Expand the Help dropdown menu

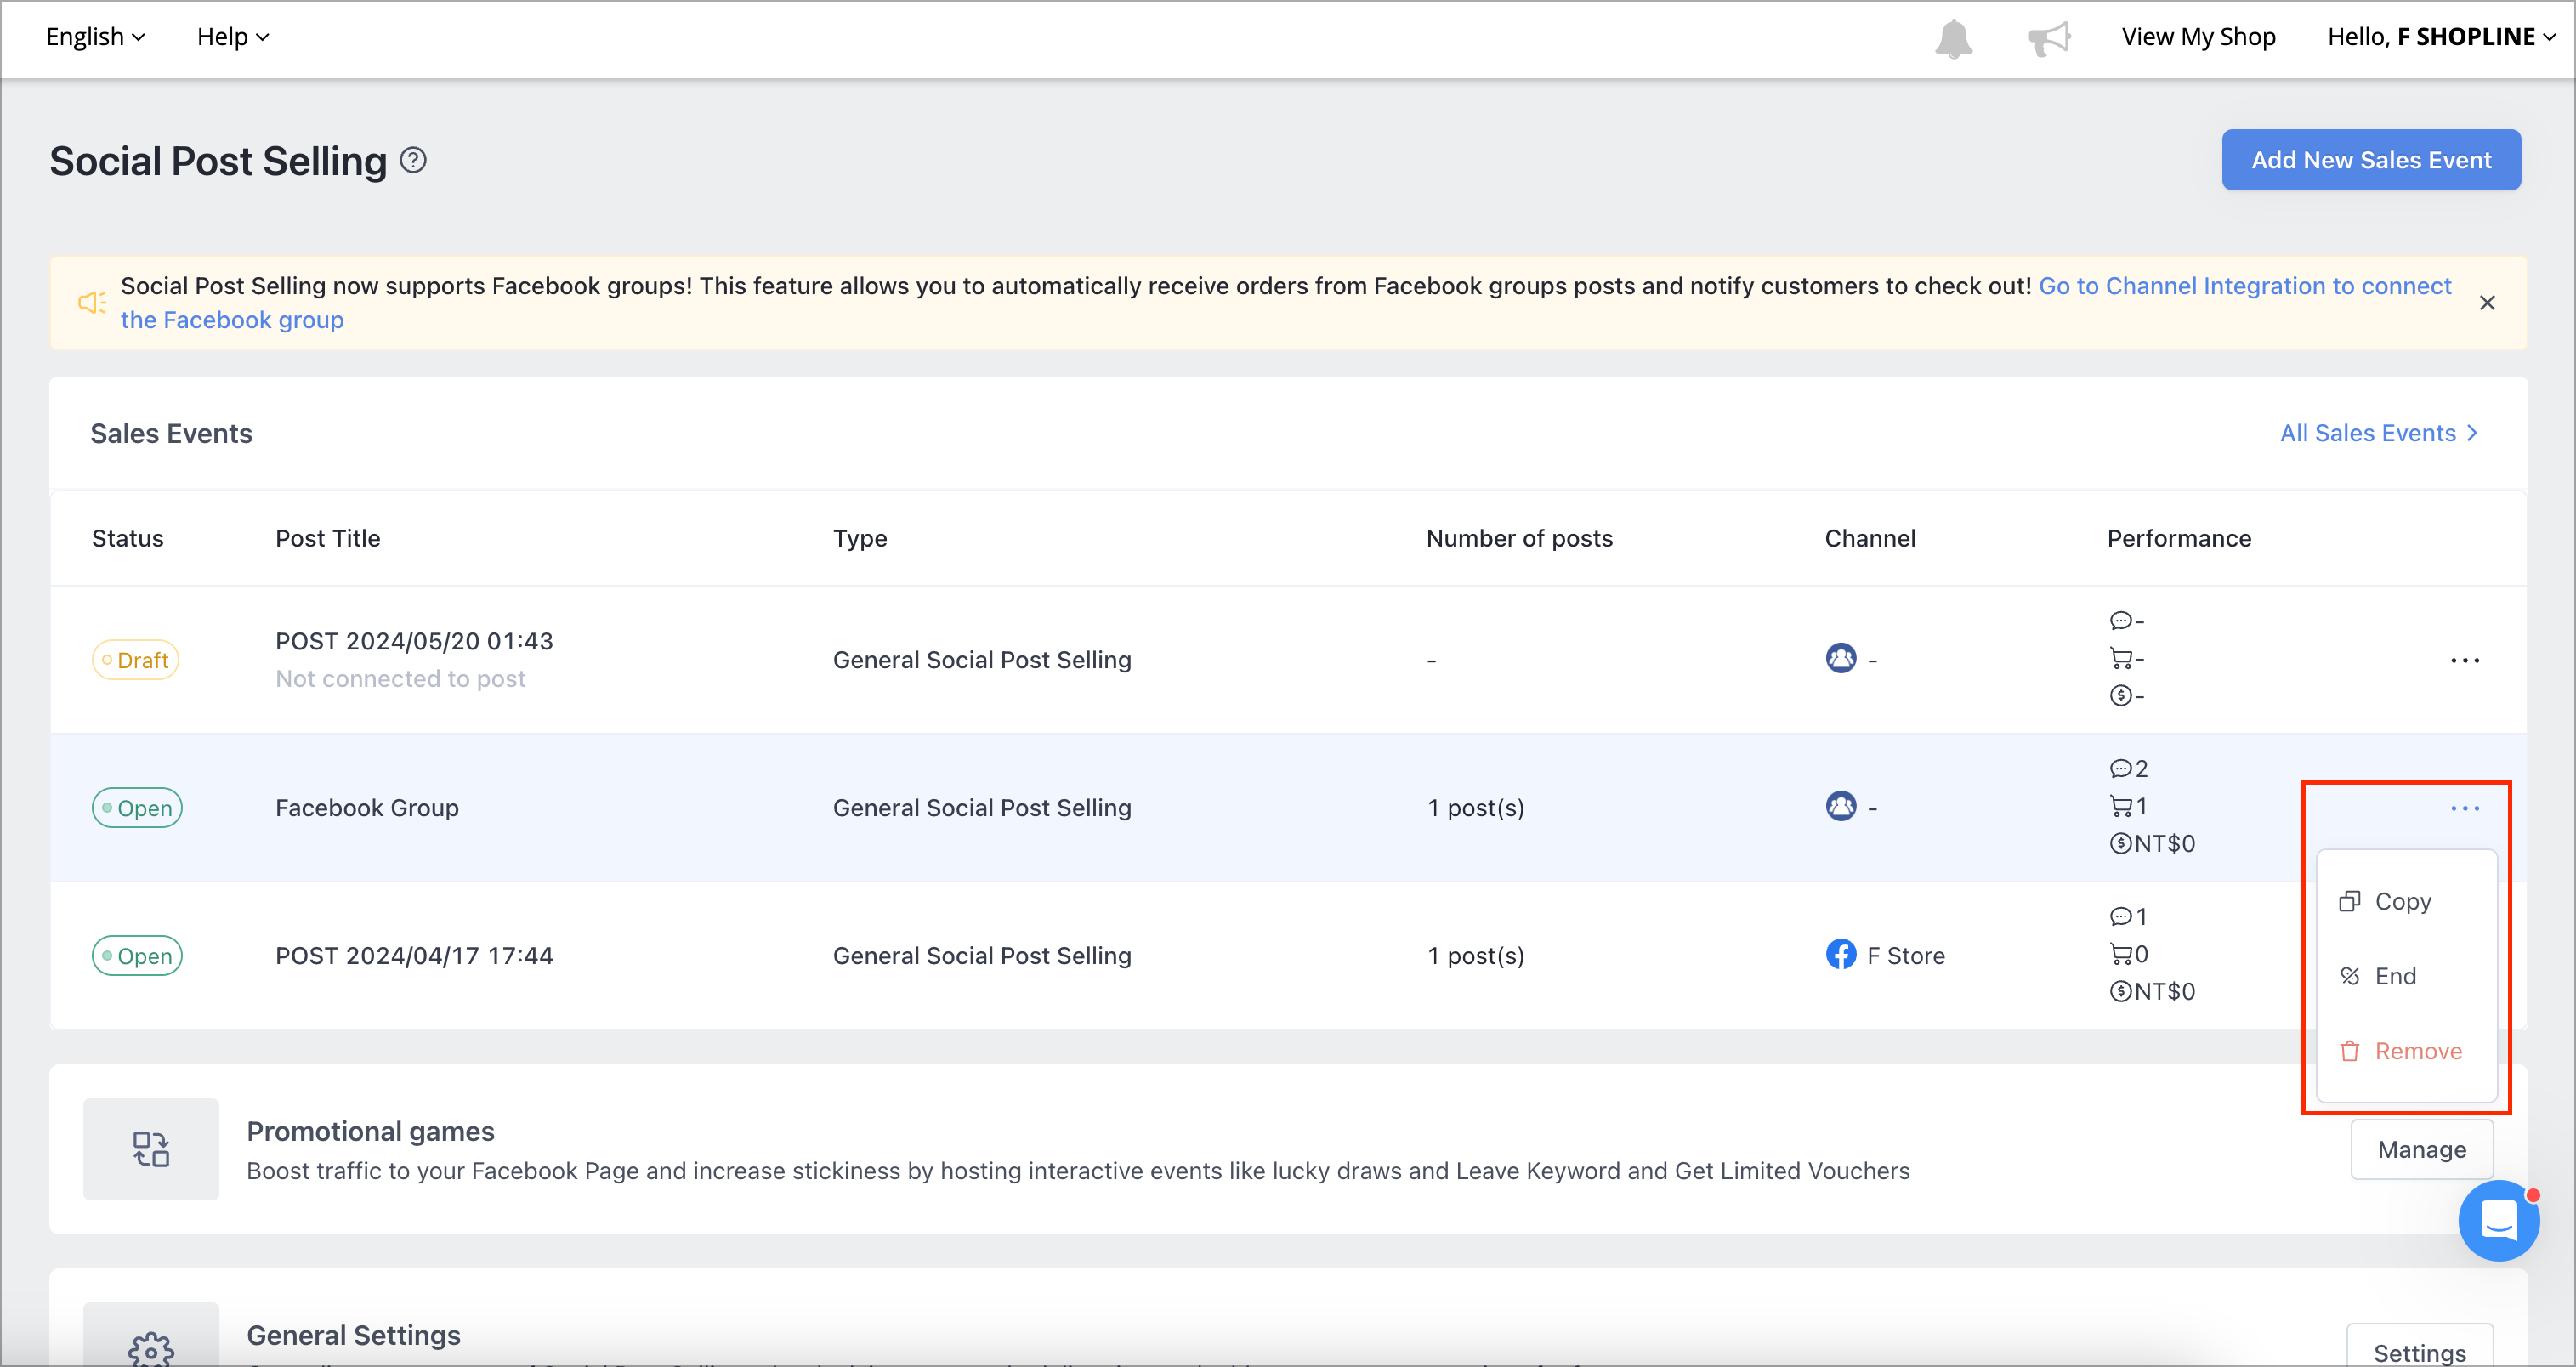pyautogui.click(x=233, y=37)
